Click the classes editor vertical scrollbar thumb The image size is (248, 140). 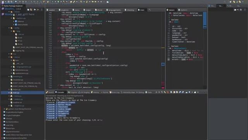(205, 20)
